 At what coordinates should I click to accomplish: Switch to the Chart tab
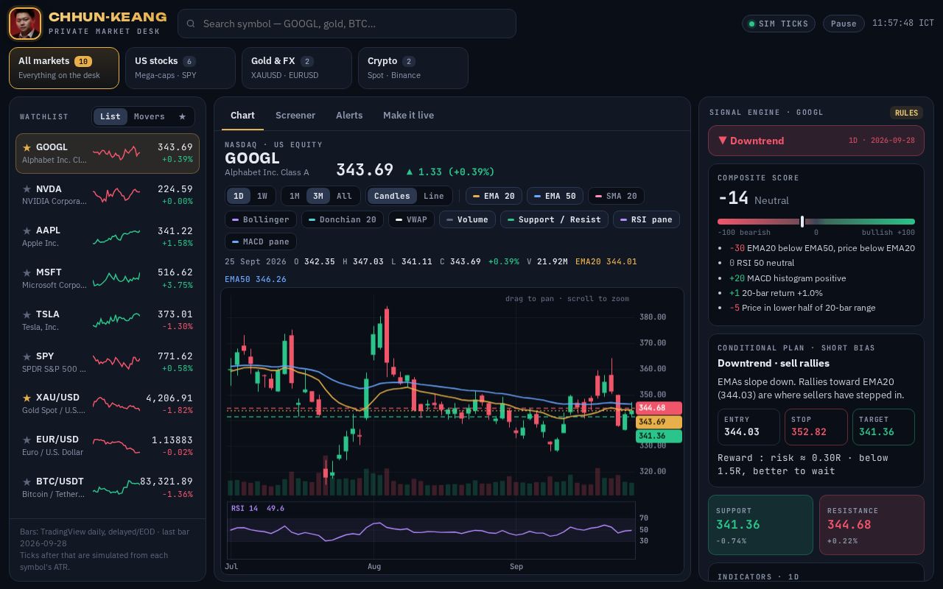(242, 116)
